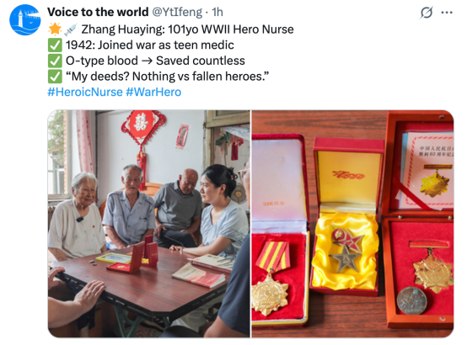Open the photo of people around the table
This screenshot has width=467, height=345.
tap(149, 224)
